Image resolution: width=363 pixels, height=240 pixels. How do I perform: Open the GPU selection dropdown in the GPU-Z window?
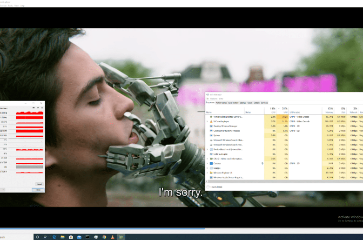click(x=2, y=190)
